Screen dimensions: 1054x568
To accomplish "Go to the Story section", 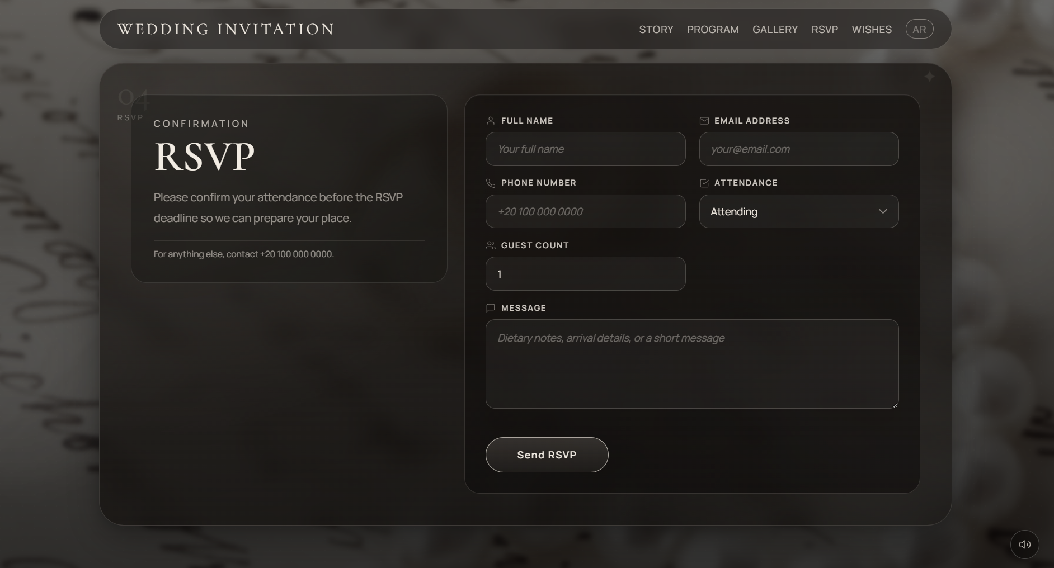I will 656,29.
